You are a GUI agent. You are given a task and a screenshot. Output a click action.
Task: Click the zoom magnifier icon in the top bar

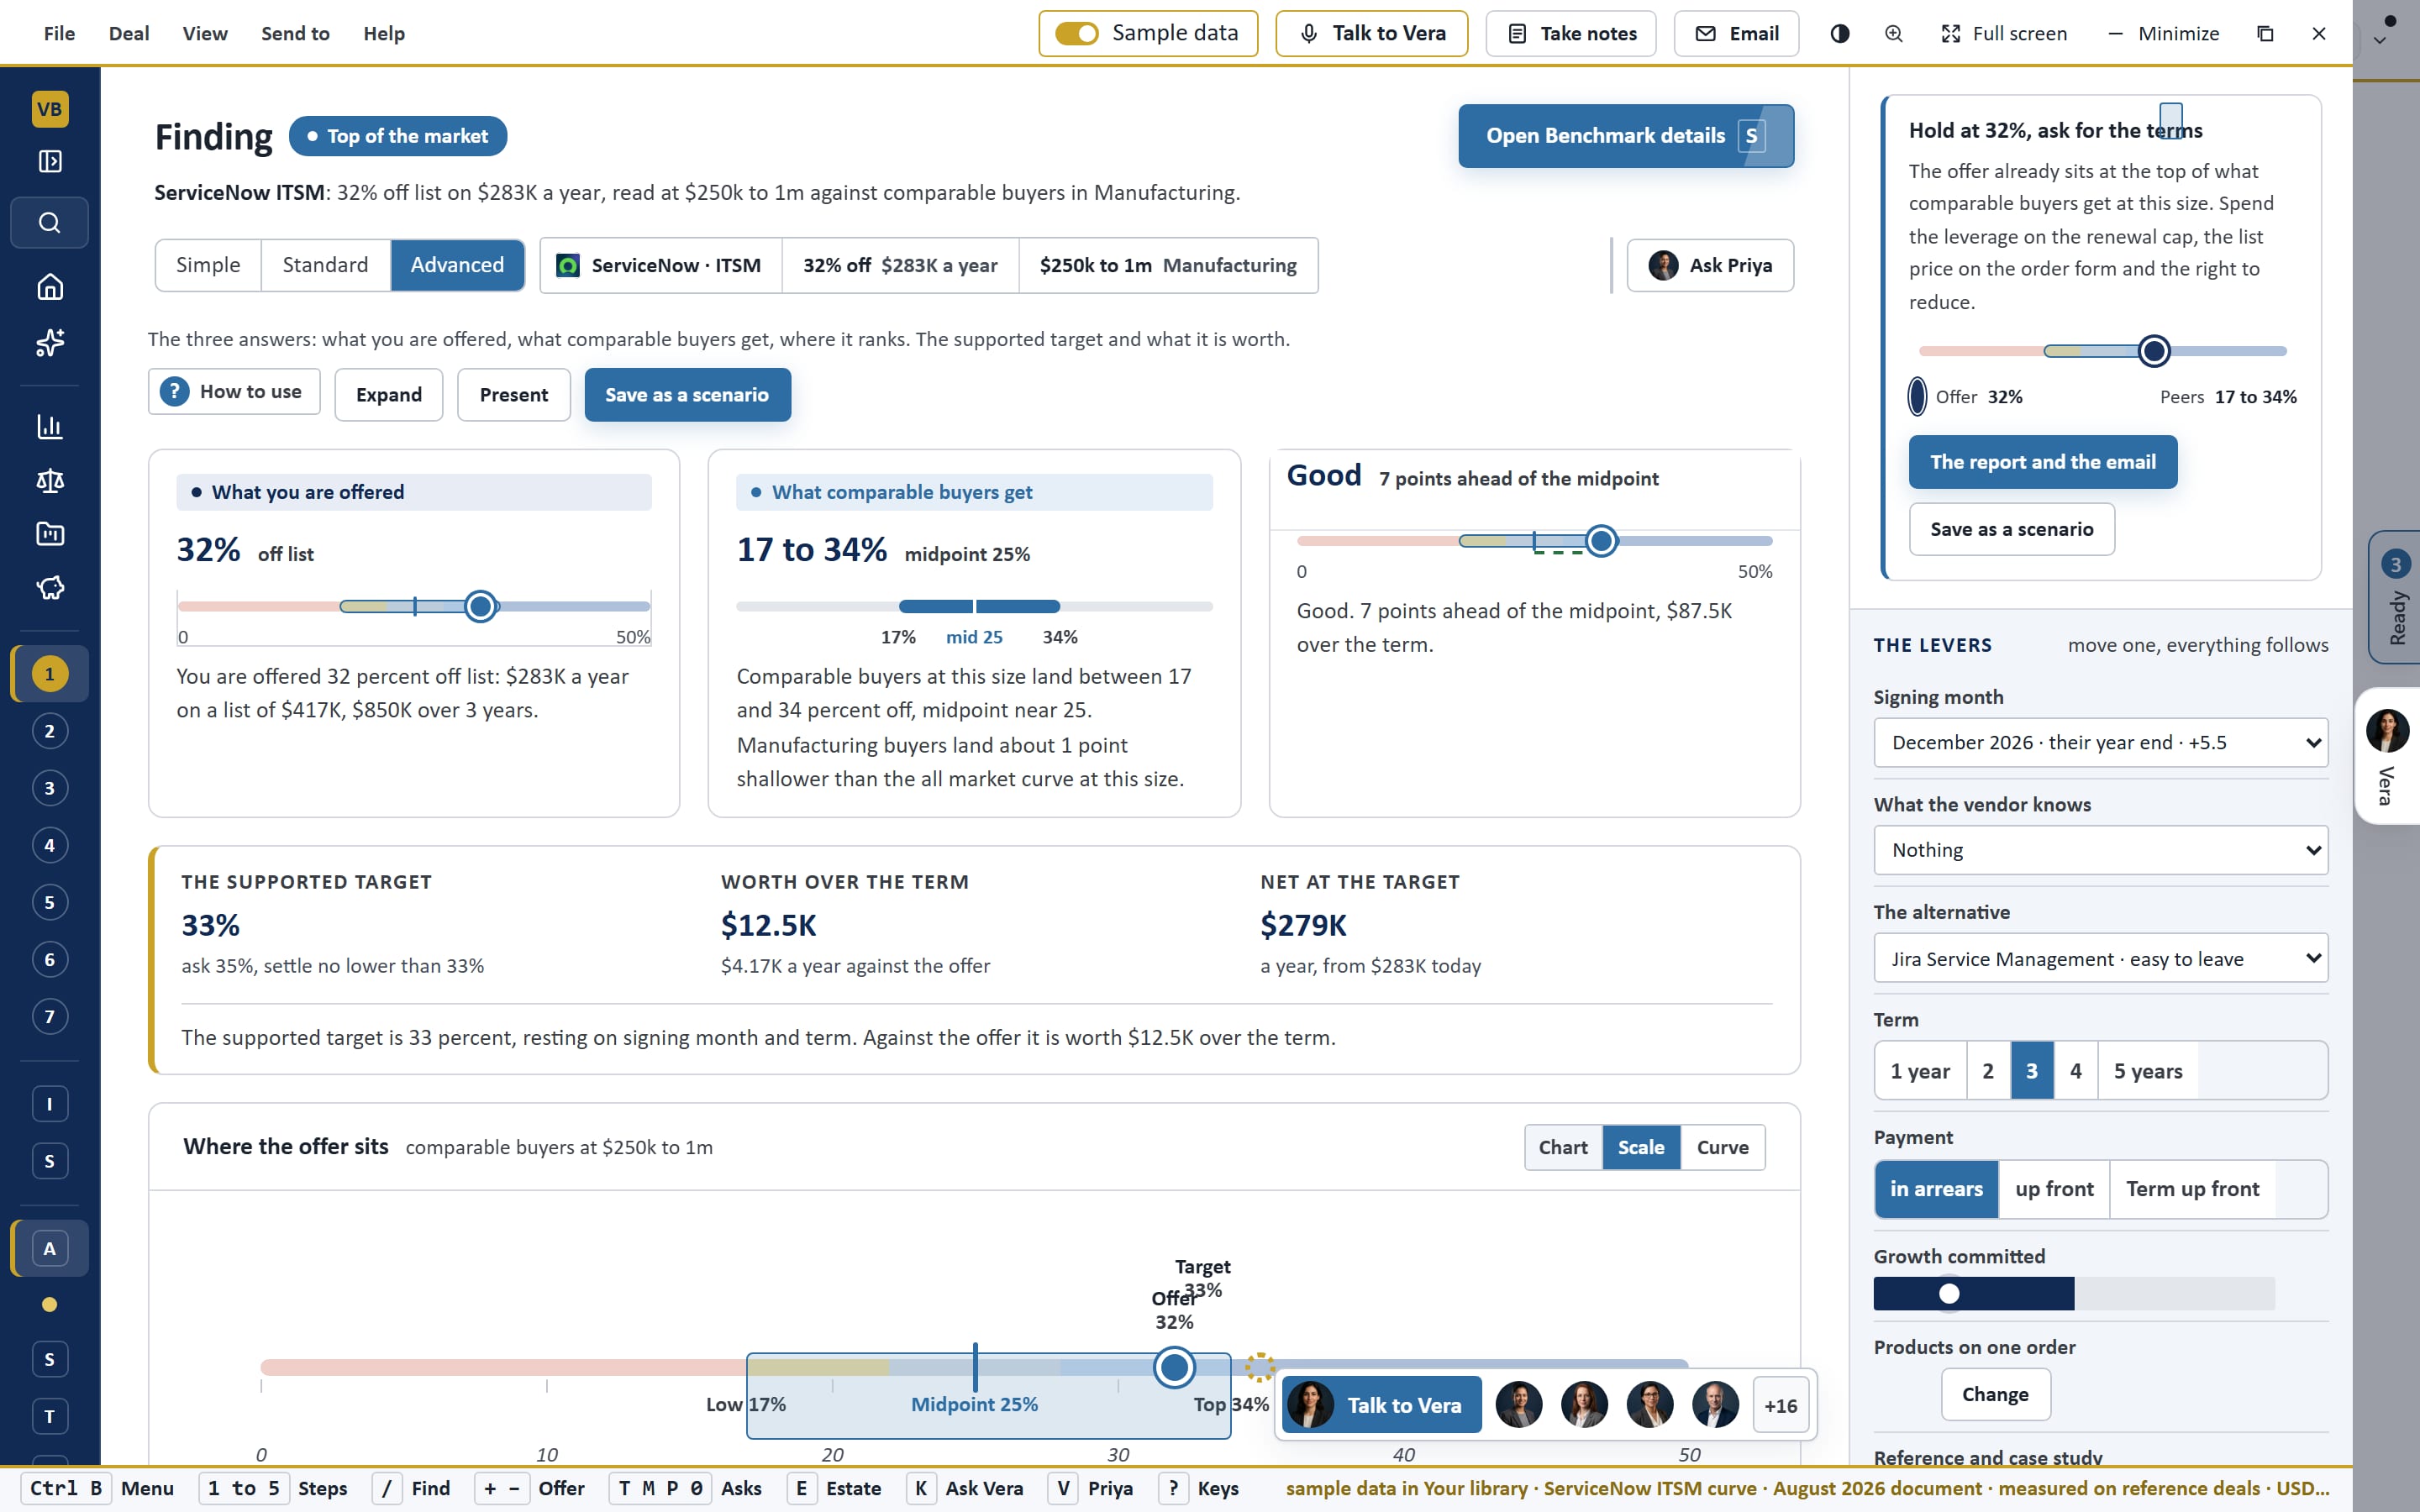pyautogui.click(x=1893, y=34)
